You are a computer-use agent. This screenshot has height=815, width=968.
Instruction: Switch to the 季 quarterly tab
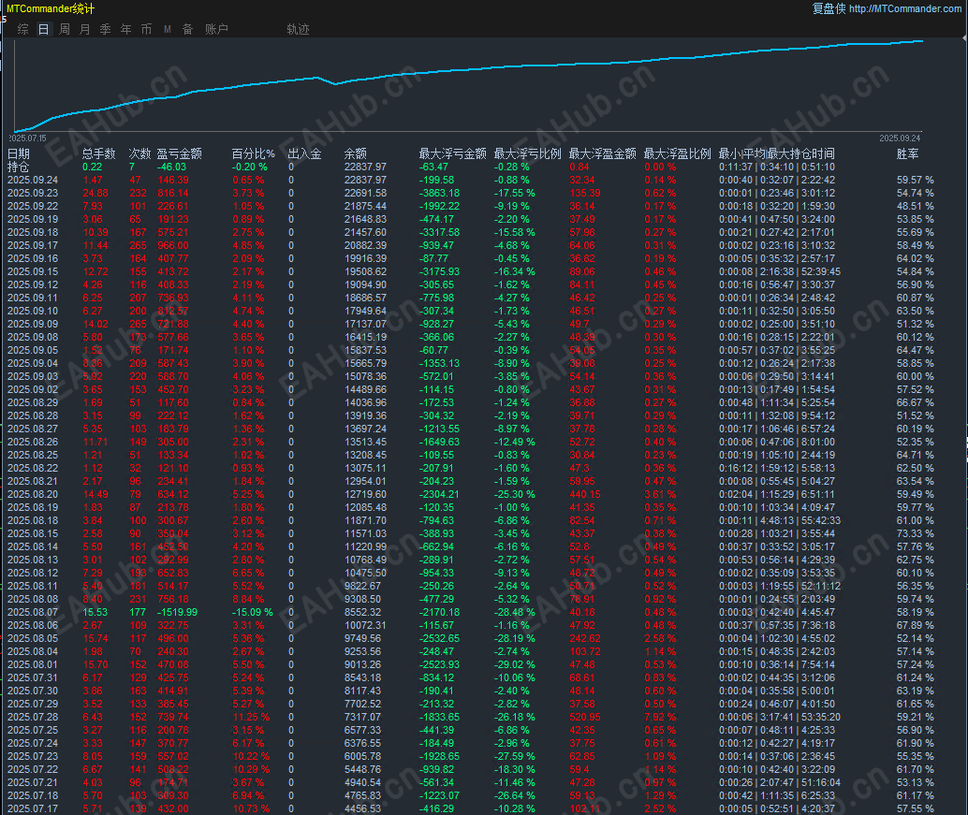point(105,29)
